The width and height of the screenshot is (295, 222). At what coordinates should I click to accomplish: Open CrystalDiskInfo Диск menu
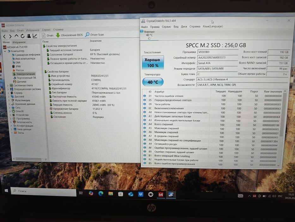point(184,27)
